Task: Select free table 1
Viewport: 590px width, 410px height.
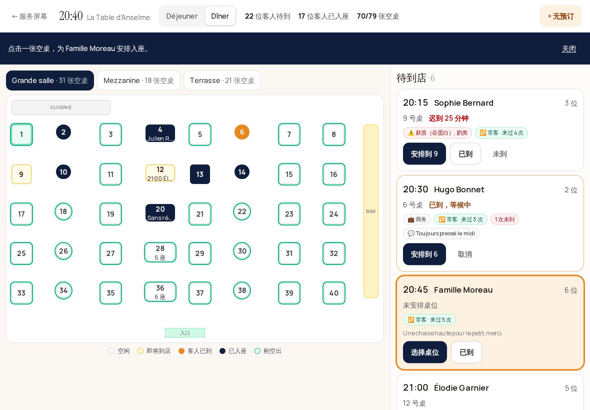Action: [21, 134]
